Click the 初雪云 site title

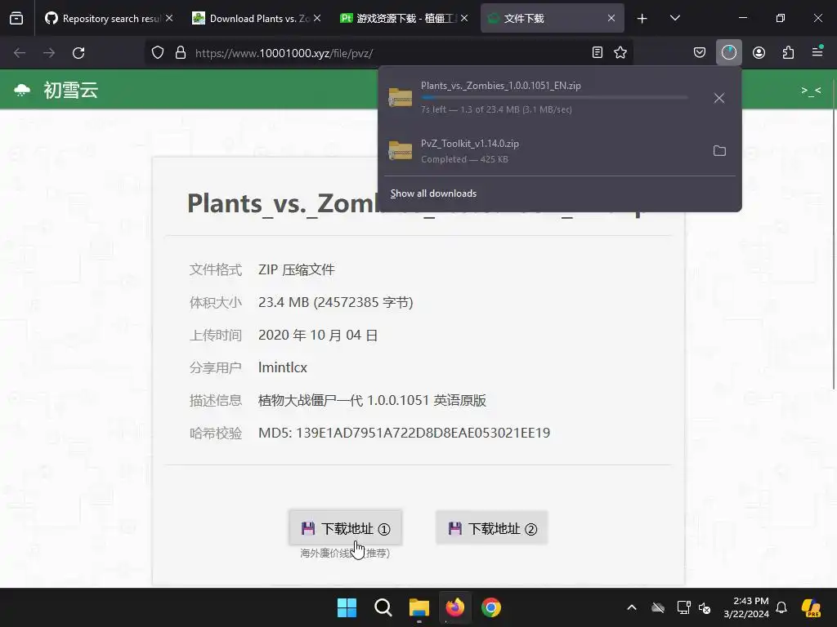(70, 90)
